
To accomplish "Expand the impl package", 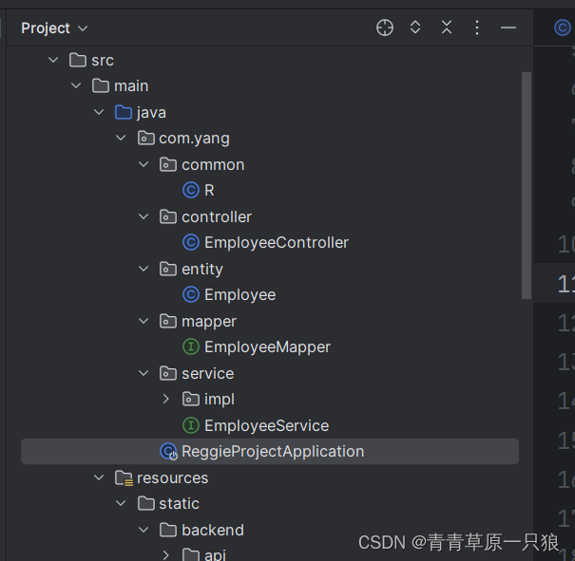I will (x=165, y=399).
